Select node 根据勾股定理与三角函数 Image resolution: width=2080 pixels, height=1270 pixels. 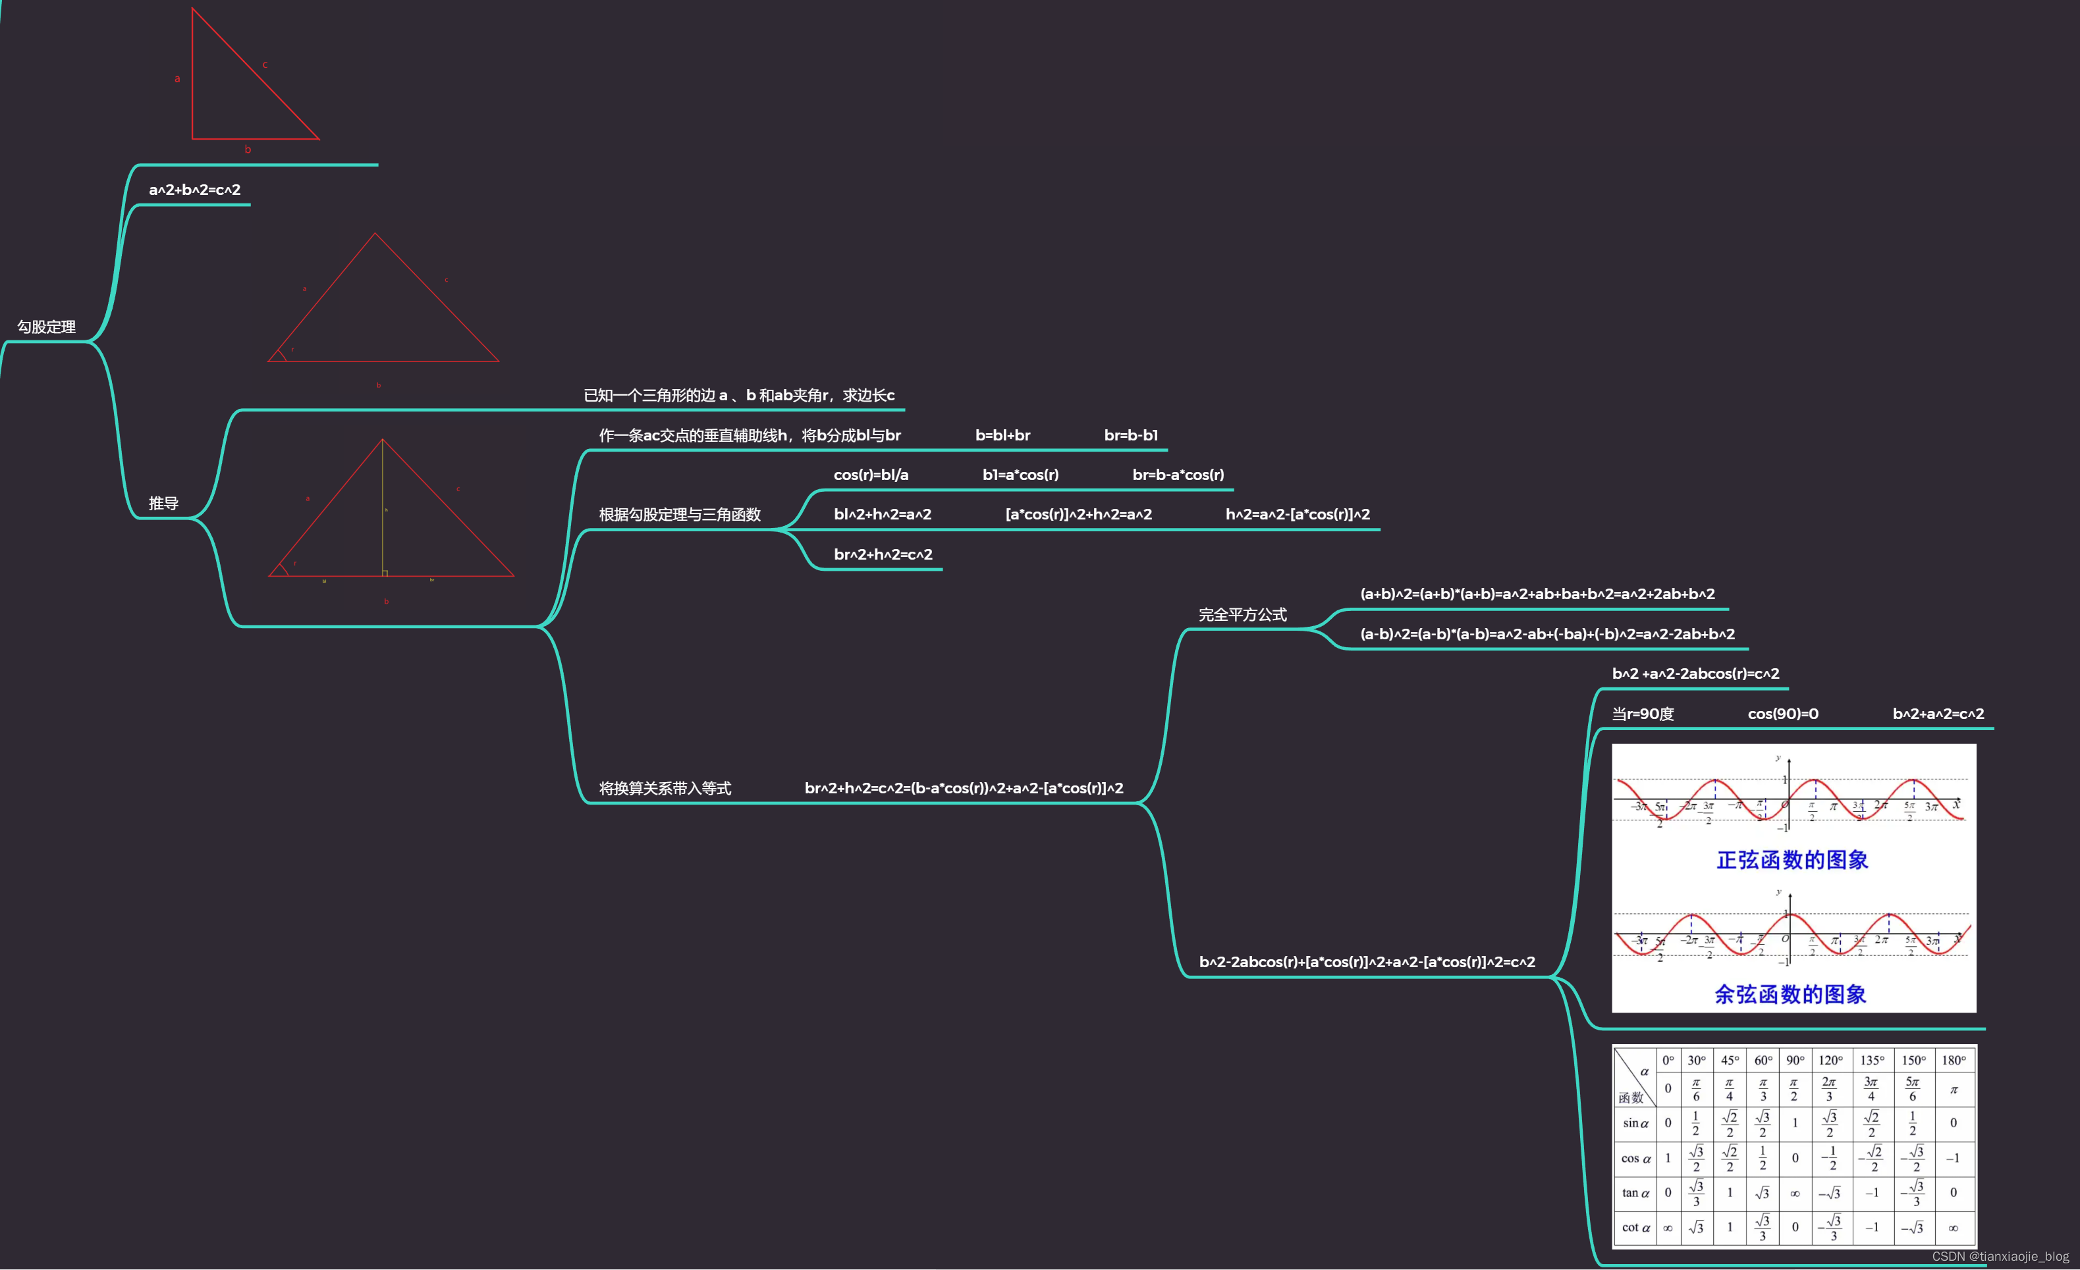tap(680, 515)
